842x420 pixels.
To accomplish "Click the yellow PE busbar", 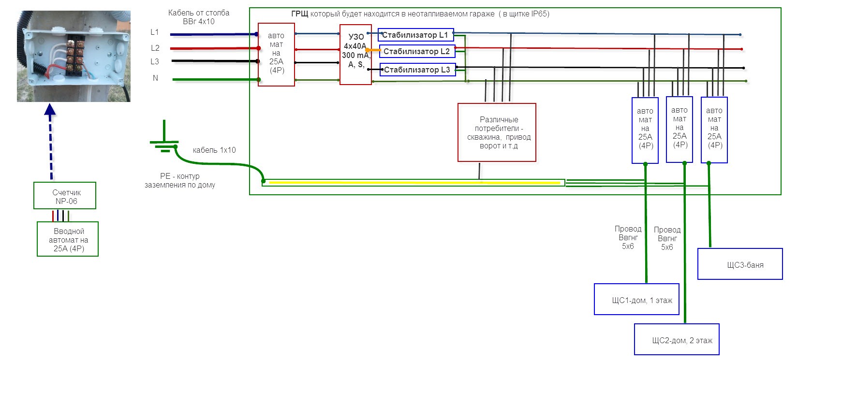I will pos(414,183).
